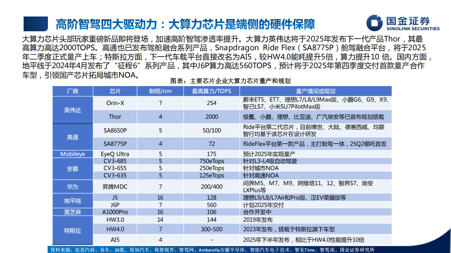This screenshot has height=253, width=451.
Task: Click the 预计2025年实现量产 cell
Action: pos(316,154)
